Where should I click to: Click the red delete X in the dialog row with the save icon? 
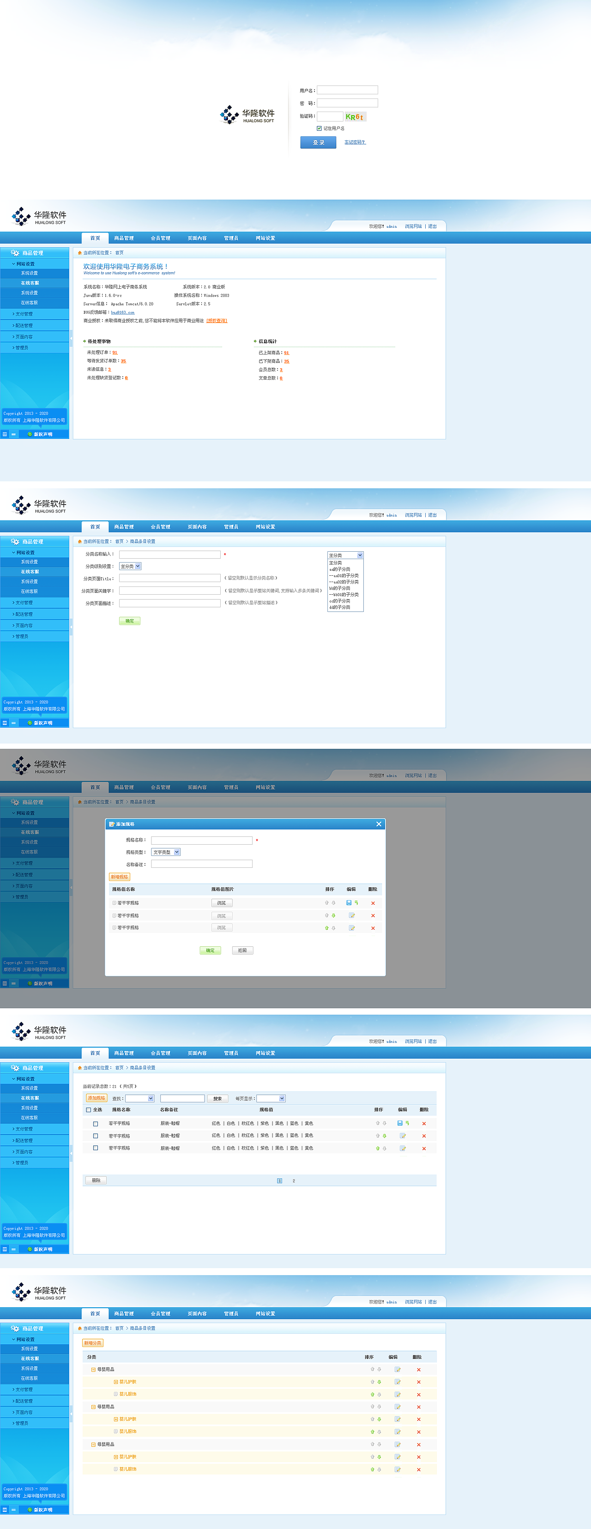click(x=373, y=903)
